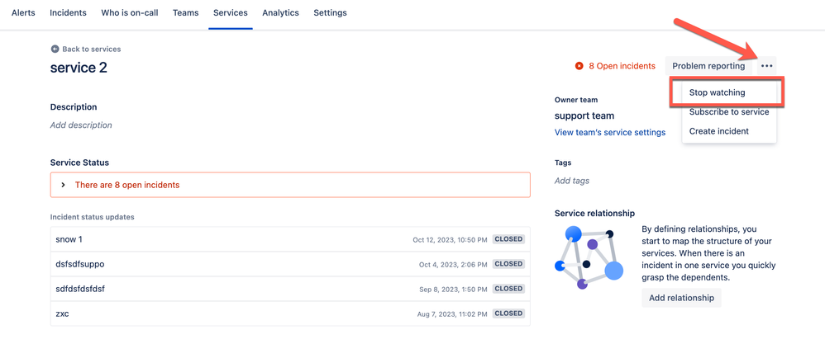Open the zxc incident row
The width and height of the screenshot is (825, 363).
[290, 313]
